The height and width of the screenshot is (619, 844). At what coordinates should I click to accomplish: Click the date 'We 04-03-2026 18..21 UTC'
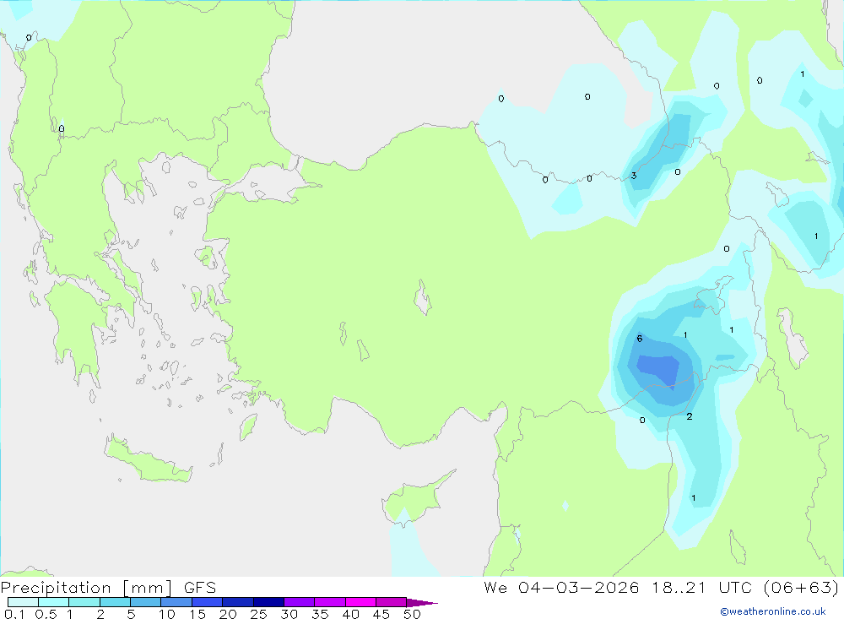pyautogui.click(x=618, y=588)
